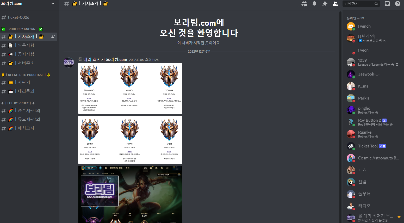Open the 필독사항 channel

tap(29, 46)
